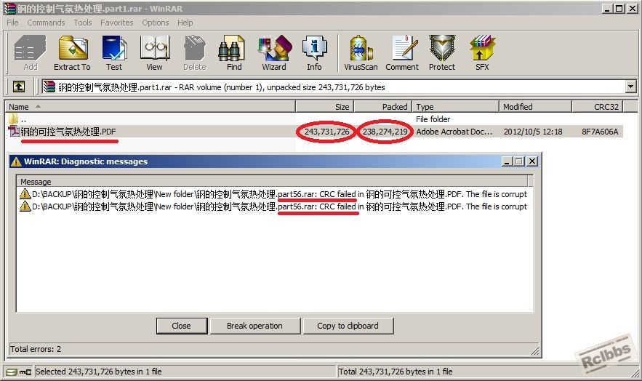Viewport: 642px width, 381px height.
Task: Run the Test archive tool
Action: click(114, 52)
